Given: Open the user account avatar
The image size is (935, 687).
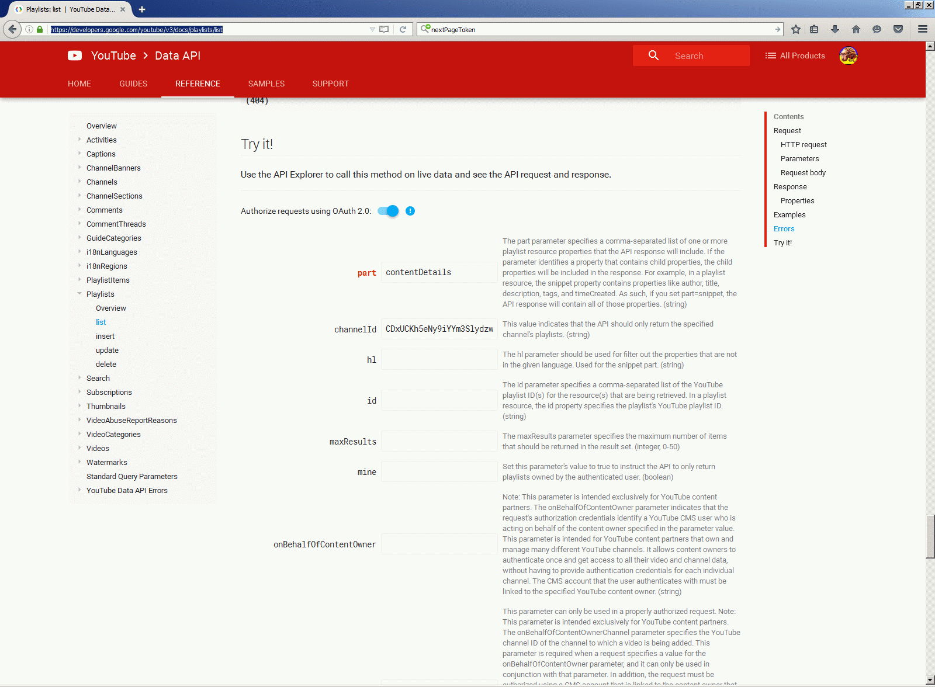Looking at the screenshot, I should tap(849, 55).
